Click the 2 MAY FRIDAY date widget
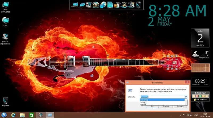 point(160,22)
